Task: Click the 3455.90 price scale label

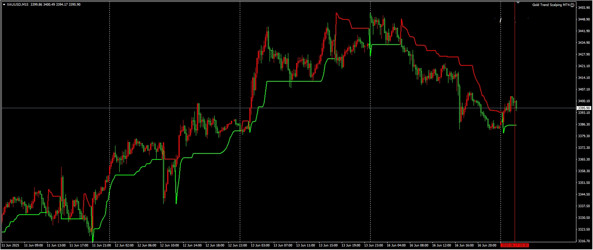Action: click(584, 8)
